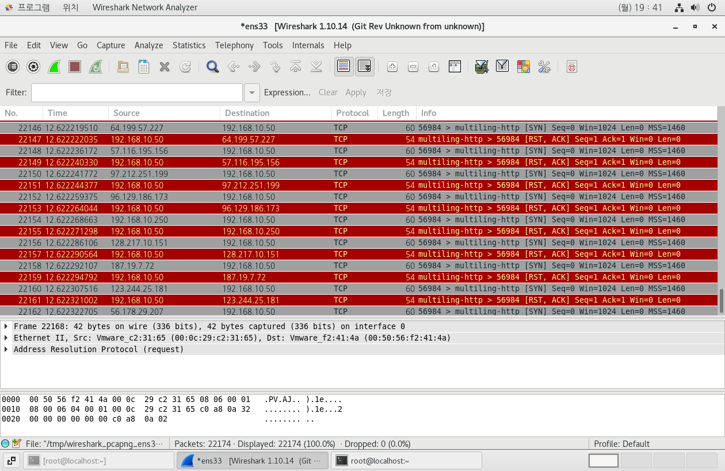This screenshot has height=471, width=725.
Task: Click the Profile: Default status entry
Action: point(621,443)
